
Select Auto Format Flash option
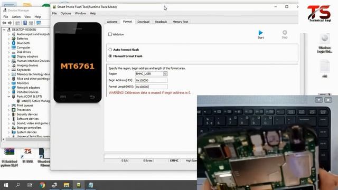coord(110,50)
